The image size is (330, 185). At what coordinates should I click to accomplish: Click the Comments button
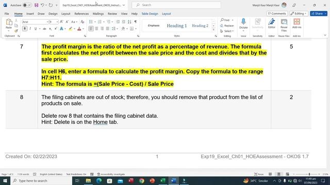point(277,13)
